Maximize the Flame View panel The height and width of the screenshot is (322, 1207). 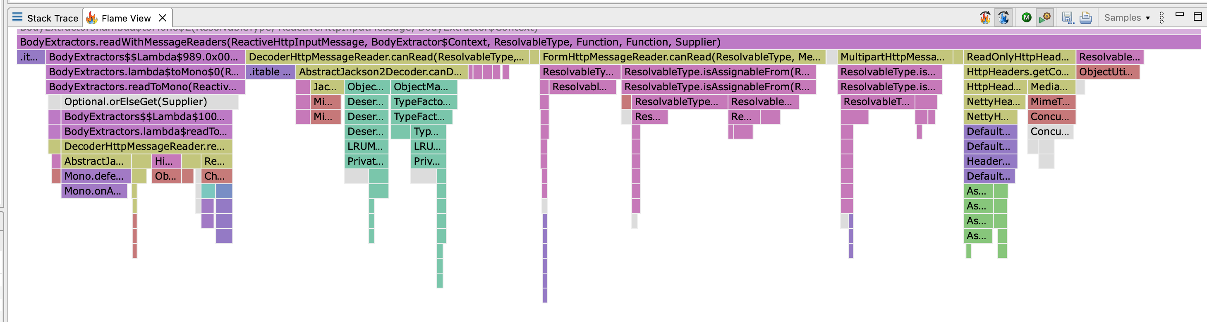[1197, 17]
